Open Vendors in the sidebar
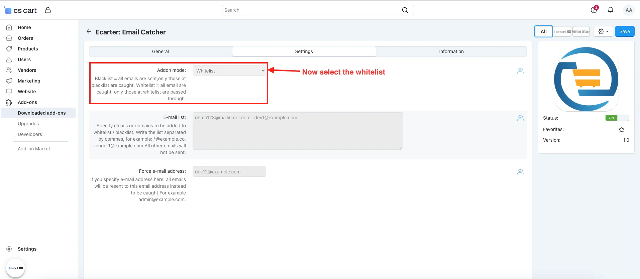The width and height of the screenshot is (640, 279). pos(27,70)
